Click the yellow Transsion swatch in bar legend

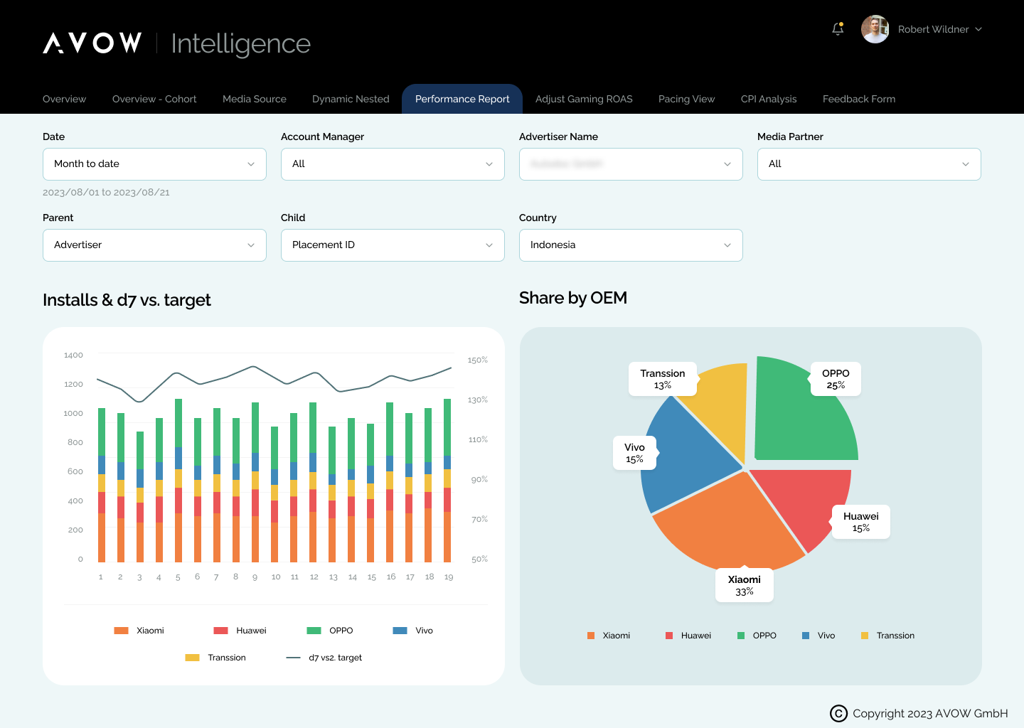(x=192, y=658)
